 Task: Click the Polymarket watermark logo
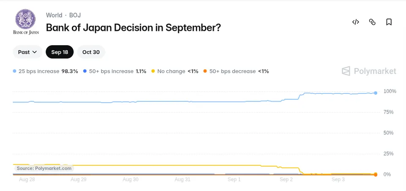(x=369, y=71)
